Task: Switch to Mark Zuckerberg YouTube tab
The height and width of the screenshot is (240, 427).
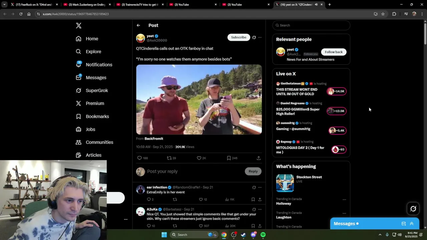Action: point(87,5)
